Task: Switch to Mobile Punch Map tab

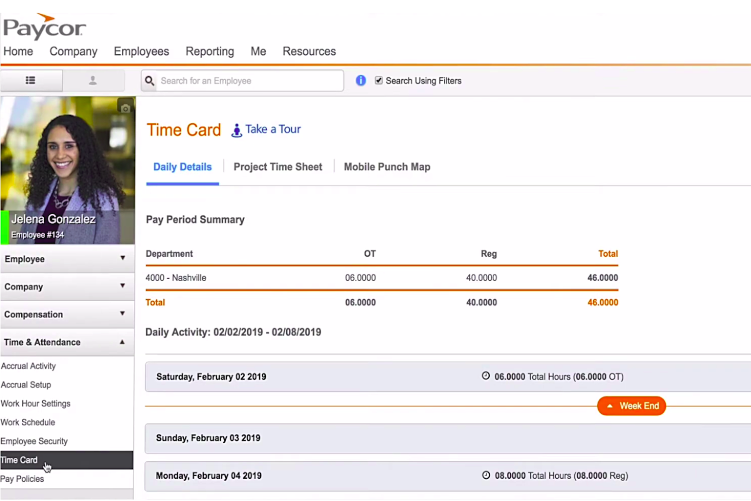Action: pos(387,167)
